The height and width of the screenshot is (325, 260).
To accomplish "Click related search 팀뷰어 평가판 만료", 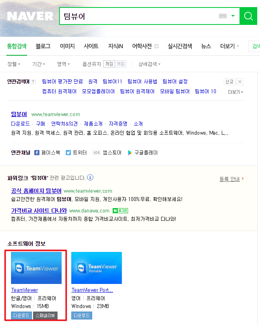I will click(x=63, y=81).
